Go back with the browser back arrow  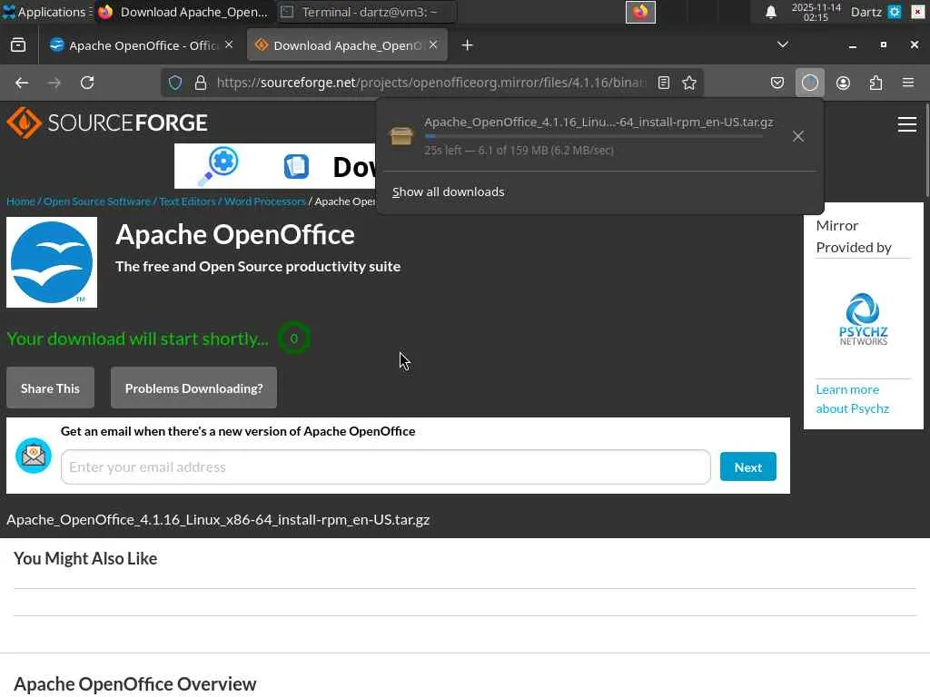click(22, 83)
